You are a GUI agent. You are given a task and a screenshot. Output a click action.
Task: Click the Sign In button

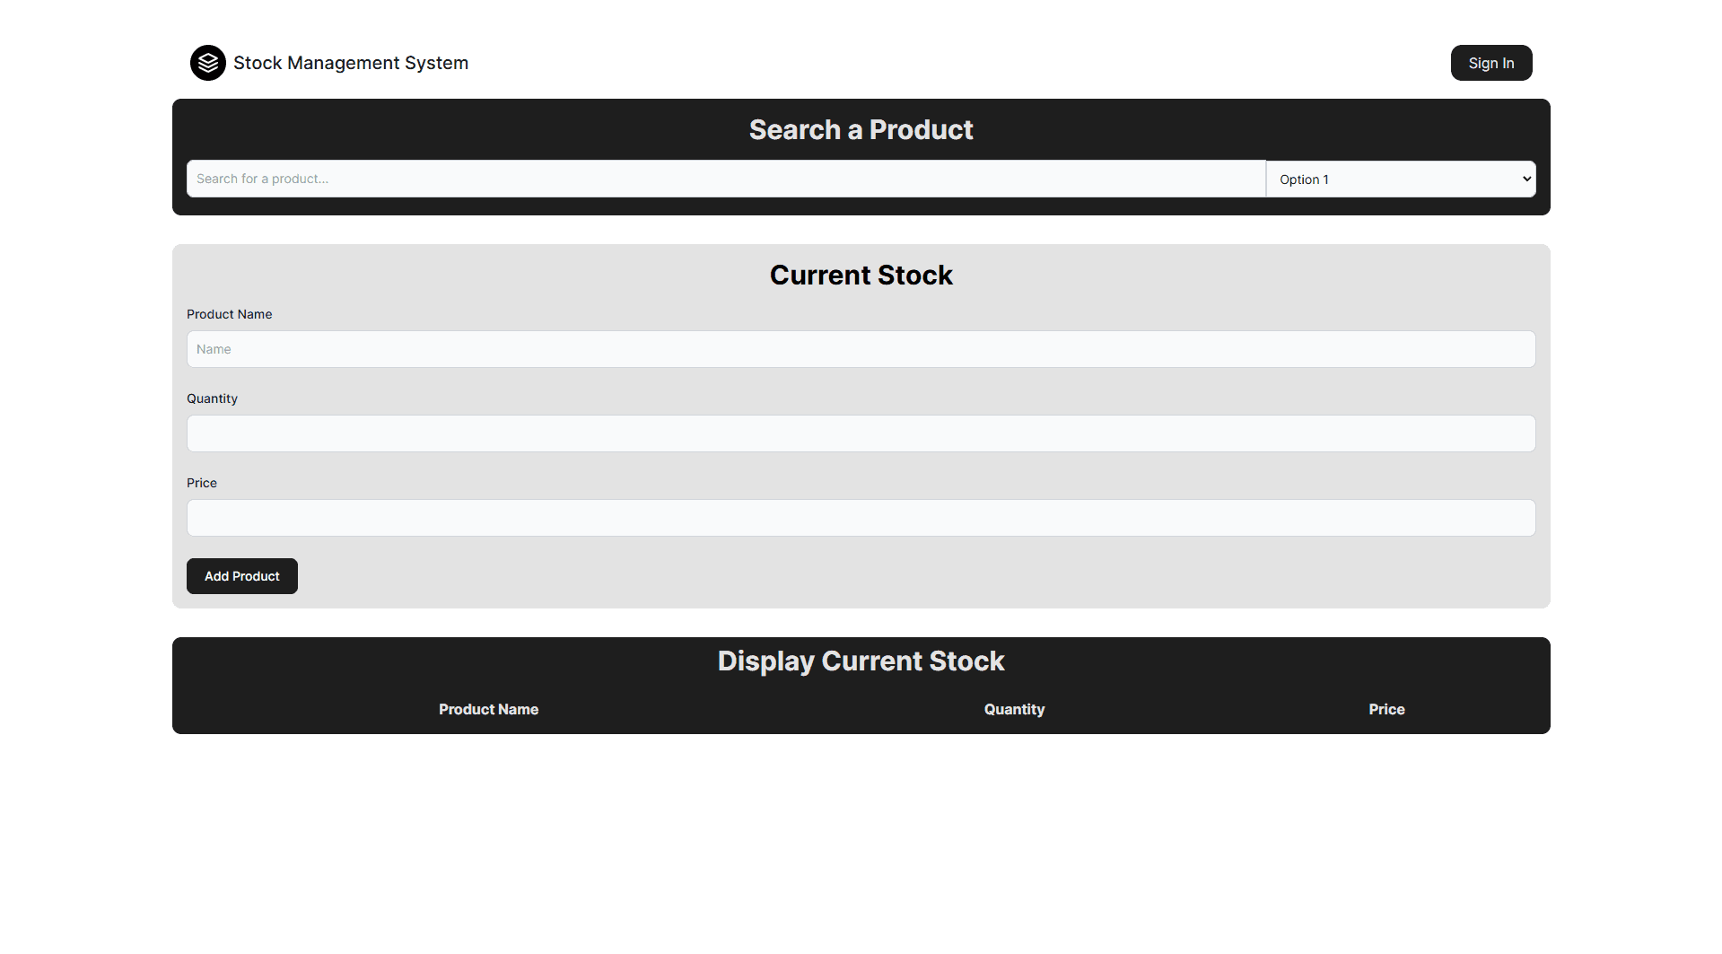[1490, 63]
